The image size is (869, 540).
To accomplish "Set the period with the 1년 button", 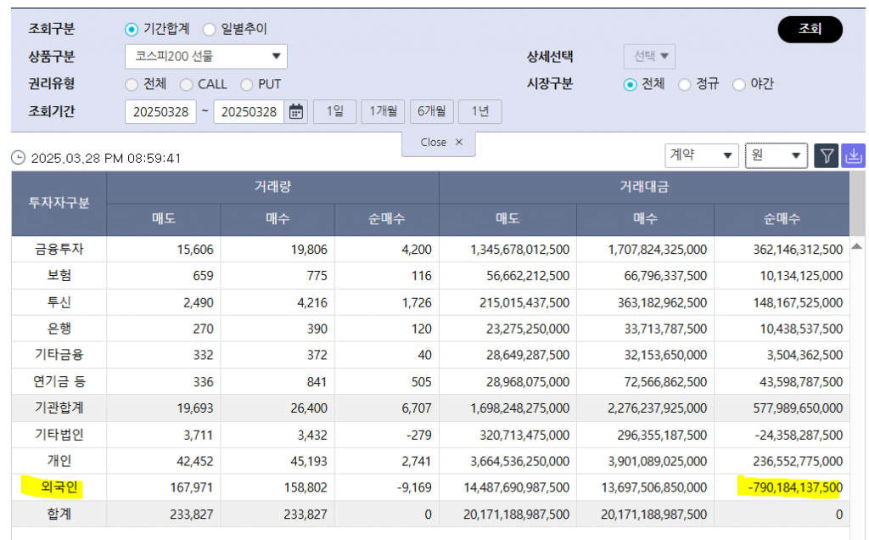I will coord(479,112).
